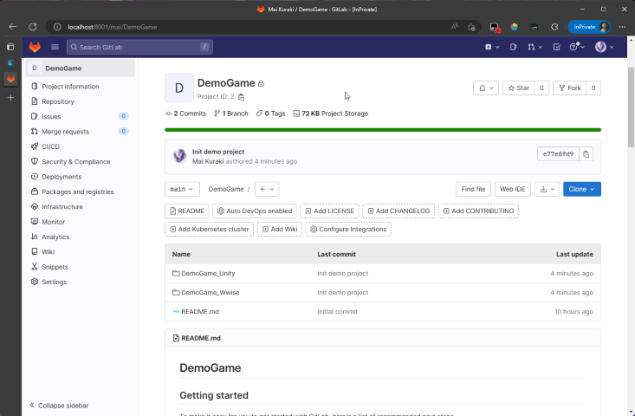This screenshot has width=635, height=416.
Task: Click the GitLab fox logo
Action: (35, 47)
